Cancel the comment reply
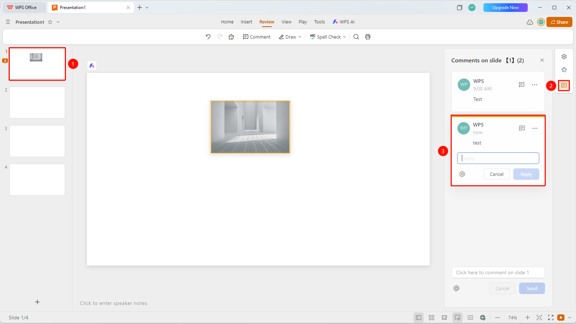Image resolution: width=576 pixels, height=324 pixels. [497, 174]
